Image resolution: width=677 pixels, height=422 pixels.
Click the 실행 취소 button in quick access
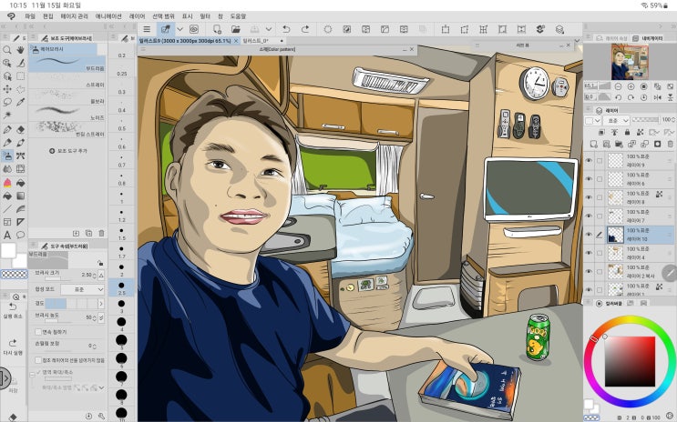point(13,310)
